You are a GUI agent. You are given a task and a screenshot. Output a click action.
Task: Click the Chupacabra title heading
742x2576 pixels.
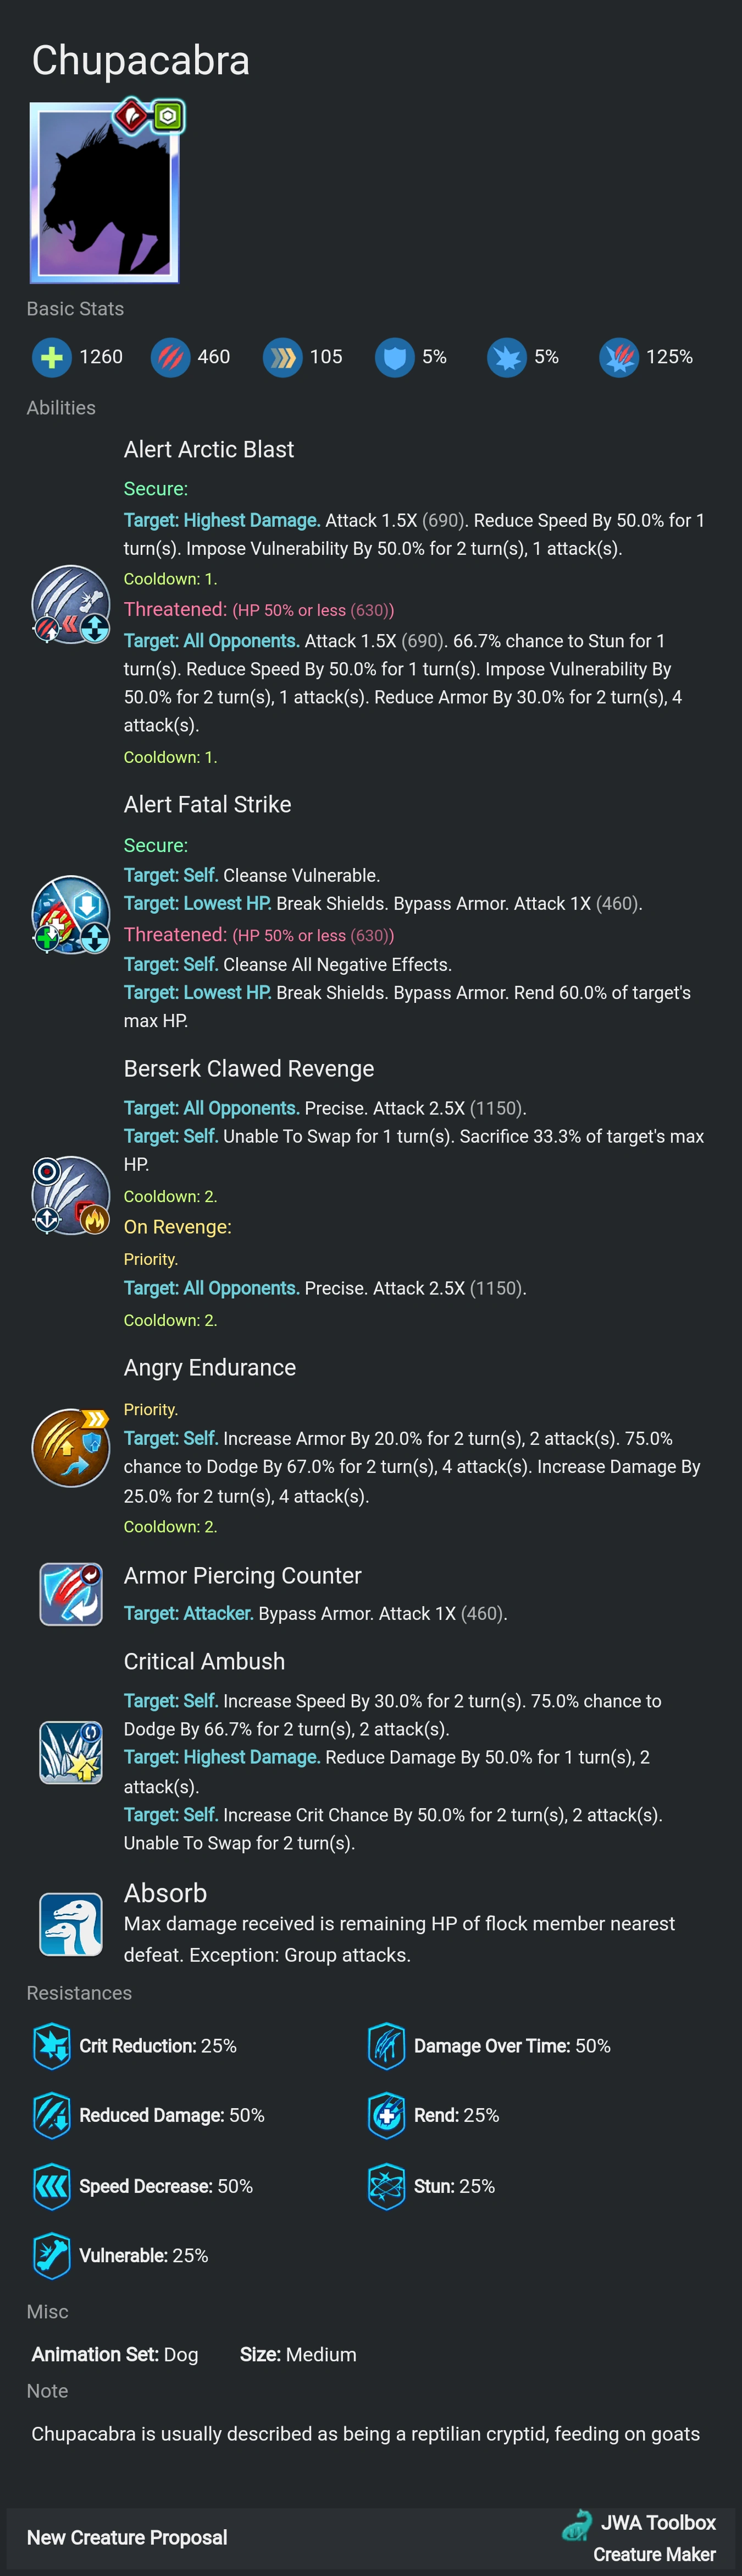click(x=141, y=61)
